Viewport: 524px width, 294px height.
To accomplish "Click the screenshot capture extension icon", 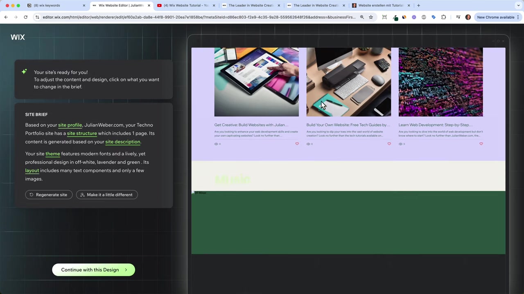I will pos(384,17).
